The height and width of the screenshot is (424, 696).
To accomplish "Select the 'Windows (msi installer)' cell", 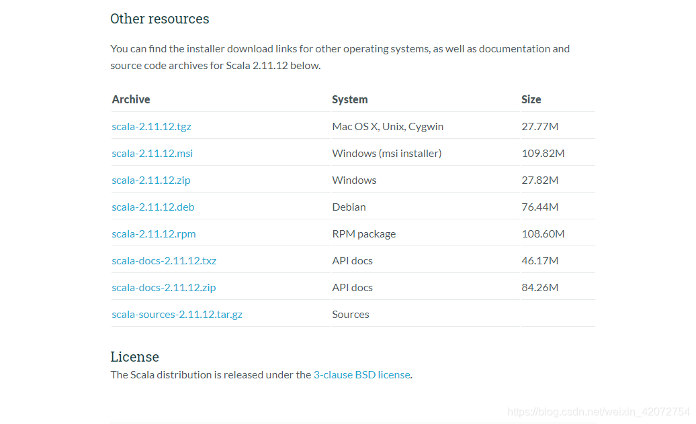I will point(386,153).
